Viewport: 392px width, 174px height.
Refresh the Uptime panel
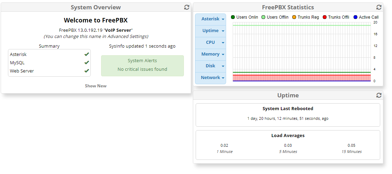(x=379, y=95)
